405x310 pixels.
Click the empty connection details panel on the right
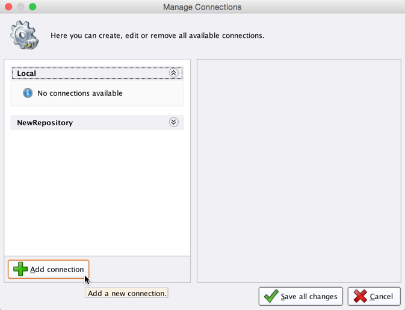298,170
